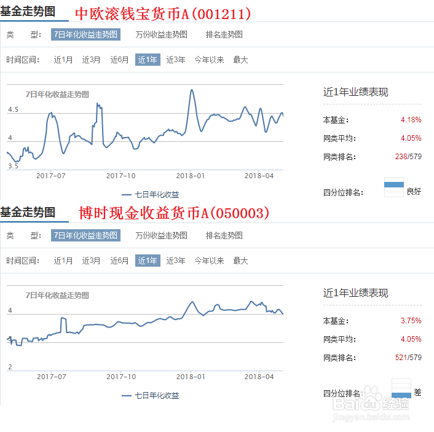Viewport: 434px width, 432px height.
Task: Select 近6月 range in 博时现金收益货币A panel
Action: (120, 261)
